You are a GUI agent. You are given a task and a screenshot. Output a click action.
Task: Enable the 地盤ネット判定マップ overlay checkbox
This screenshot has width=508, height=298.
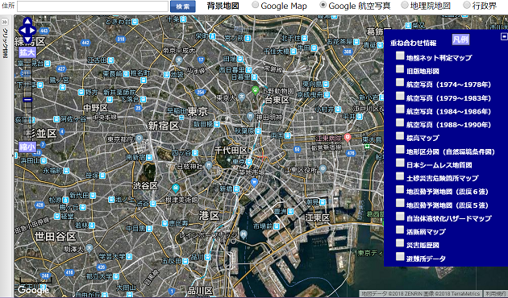(x=400, y=56)
